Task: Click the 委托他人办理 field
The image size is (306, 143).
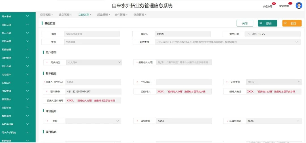Action: pos(184,63)
